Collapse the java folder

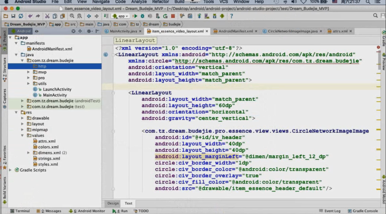(16, 55)
